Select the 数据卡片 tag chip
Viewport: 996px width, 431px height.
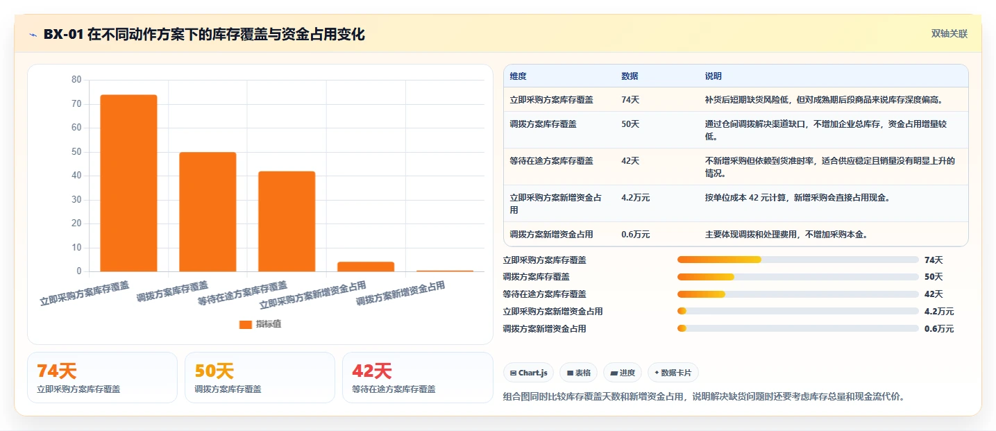tap(673, 373)
